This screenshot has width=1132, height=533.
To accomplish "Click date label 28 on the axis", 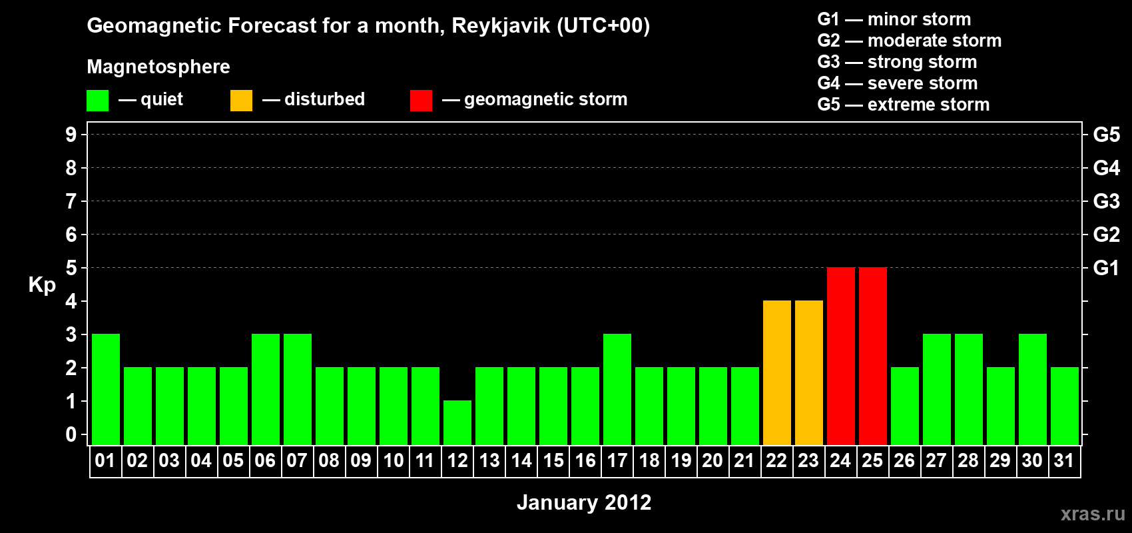I will pyautogui.click(x=968, y=460).
